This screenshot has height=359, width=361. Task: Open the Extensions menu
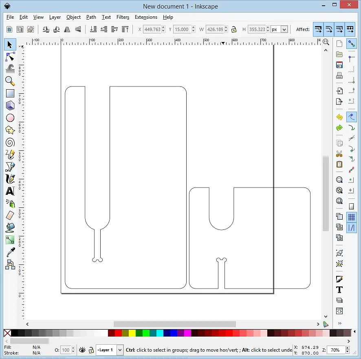point(146,17)
